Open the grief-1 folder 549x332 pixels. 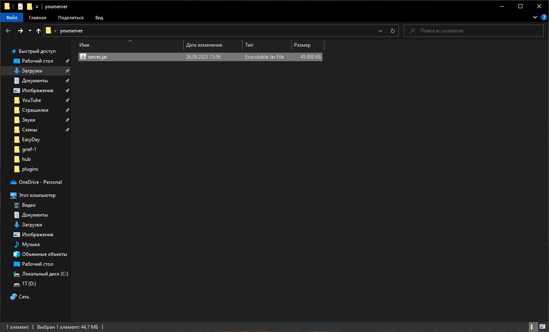pos(29,149)
